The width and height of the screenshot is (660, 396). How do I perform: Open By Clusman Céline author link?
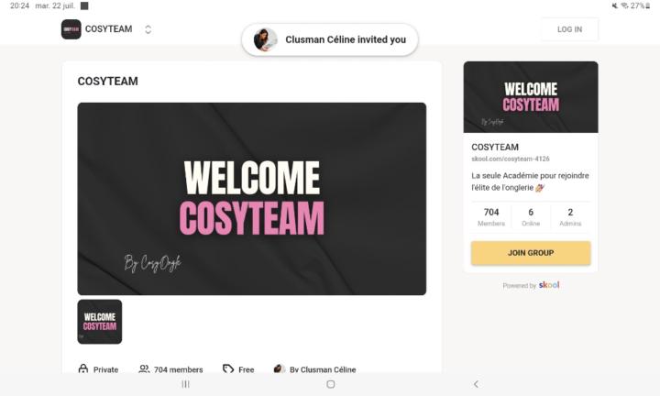[323, 369]
